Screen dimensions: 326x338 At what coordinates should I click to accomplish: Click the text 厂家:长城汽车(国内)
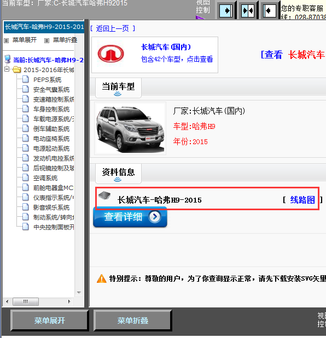(x=209, y=111)
